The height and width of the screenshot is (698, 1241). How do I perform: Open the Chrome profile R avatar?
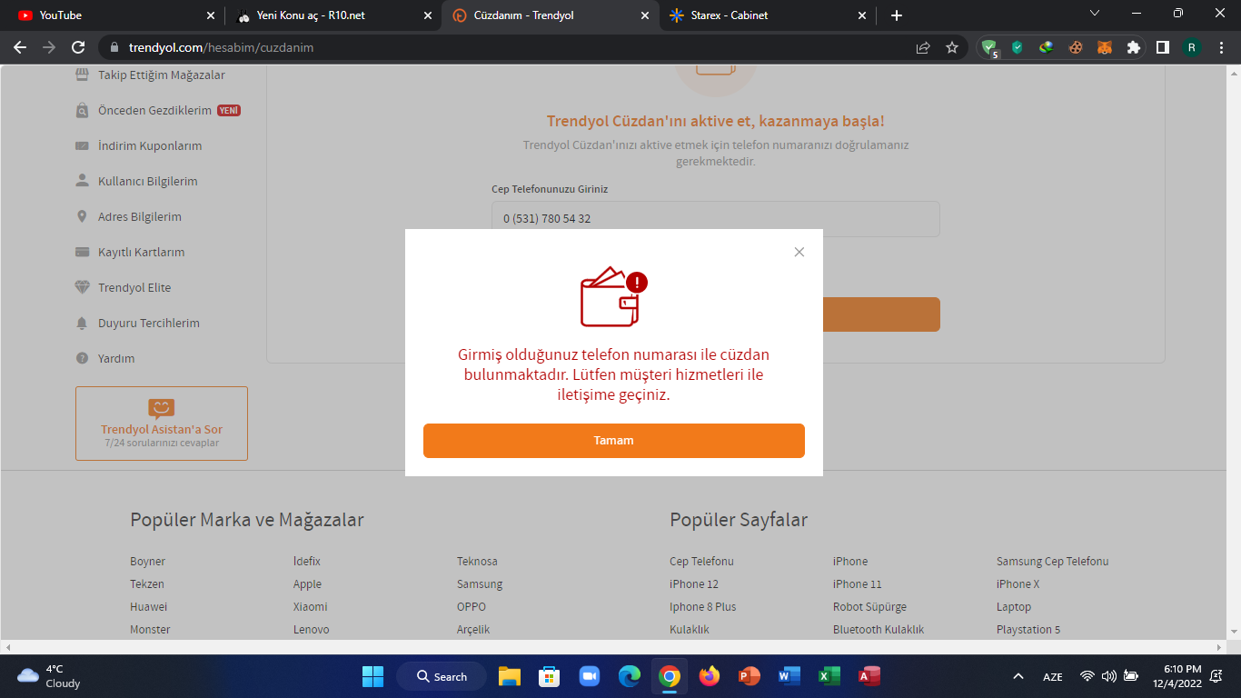(1192, 47)
